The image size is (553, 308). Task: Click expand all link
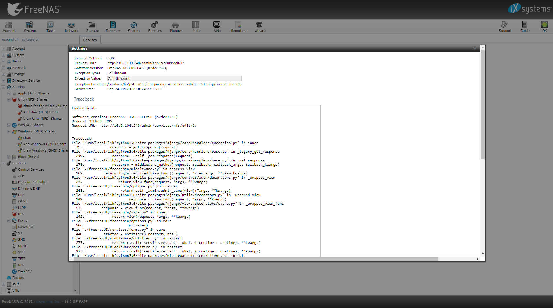[10, 40]
